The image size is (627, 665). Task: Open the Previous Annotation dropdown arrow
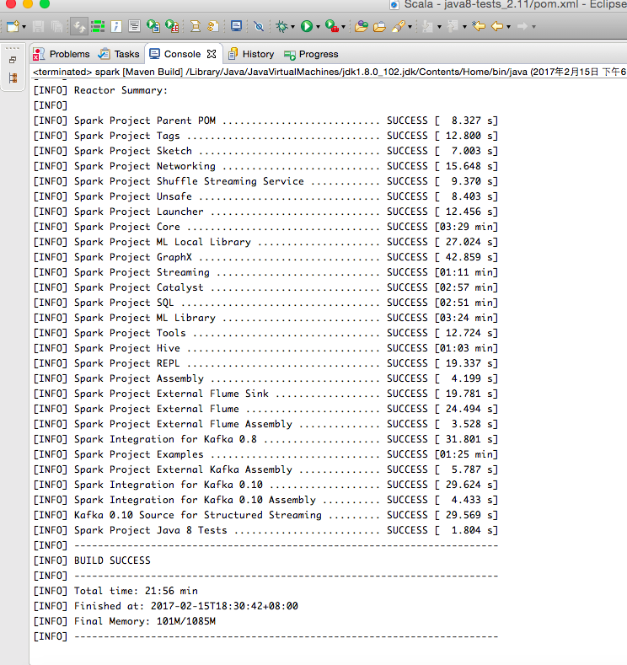[x=464, y=27]
